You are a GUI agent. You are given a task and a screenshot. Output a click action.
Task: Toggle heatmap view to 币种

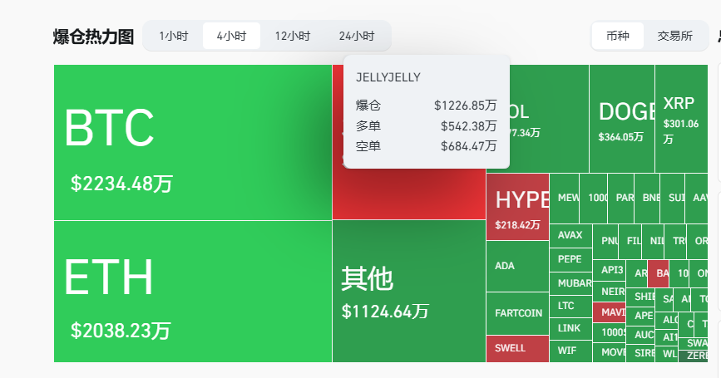tap(618, 36)
